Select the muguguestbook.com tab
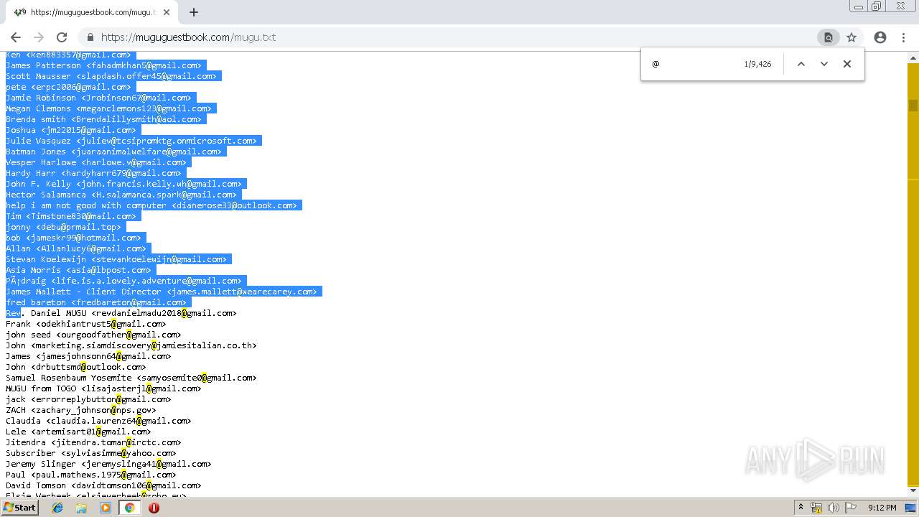 click(x=90, y=12)
